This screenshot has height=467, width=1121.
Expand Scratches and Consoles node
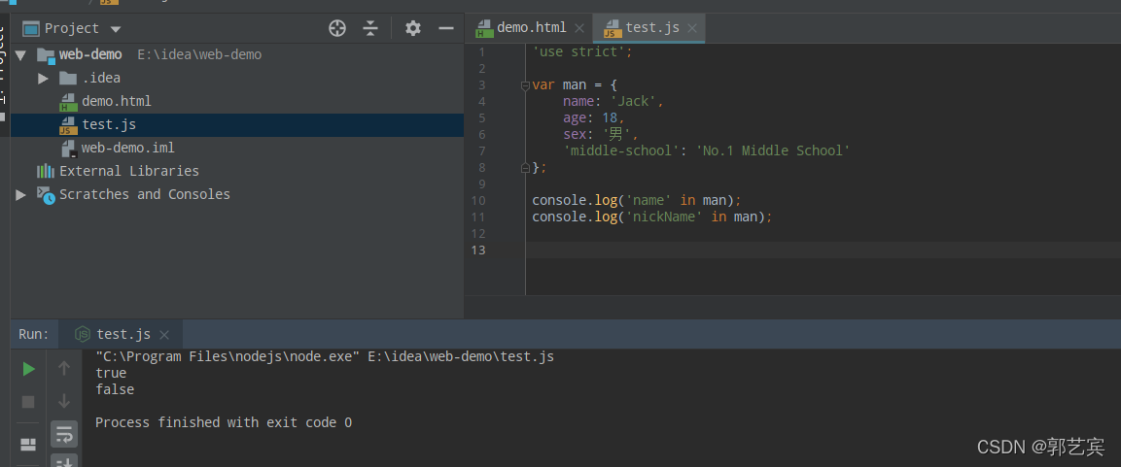[x=20, y=194]
